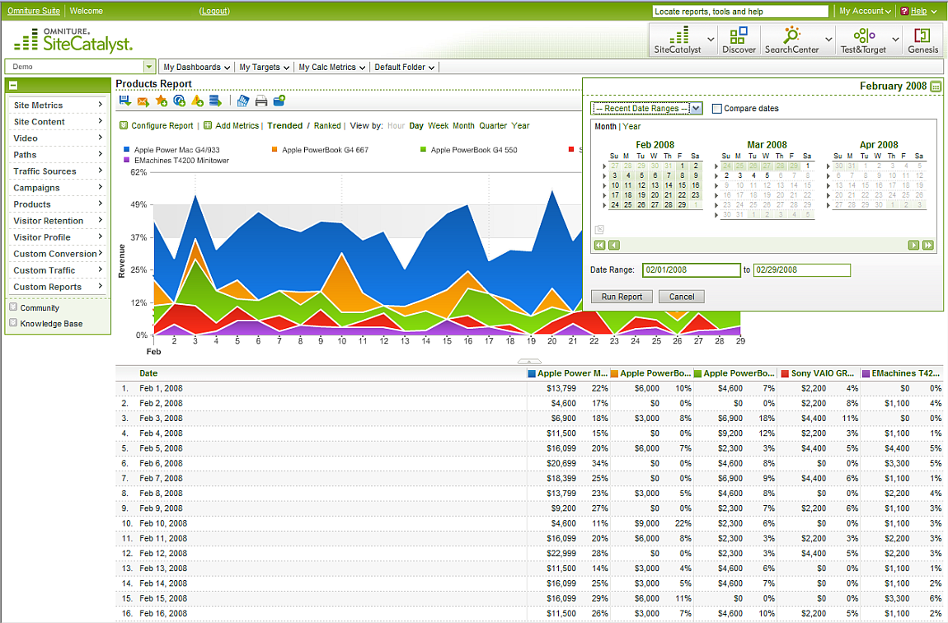Save the Products Report
Viewport: 948px width, 623px height.
pos(124,101)
